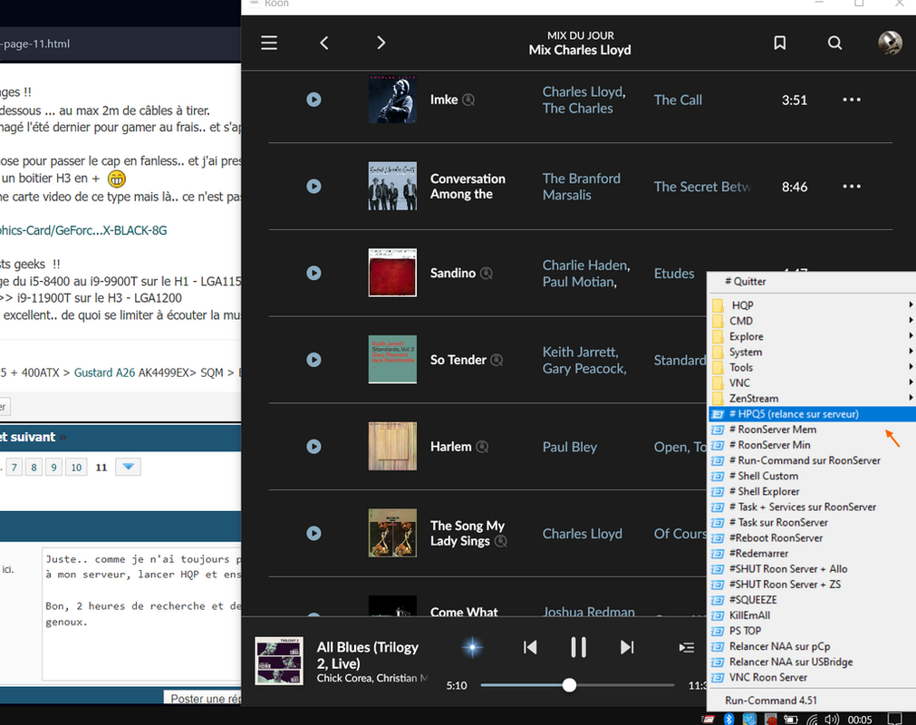
Task: Click the Roon Radio star icon
Action: pyautogui.click(x=472, y=647)
